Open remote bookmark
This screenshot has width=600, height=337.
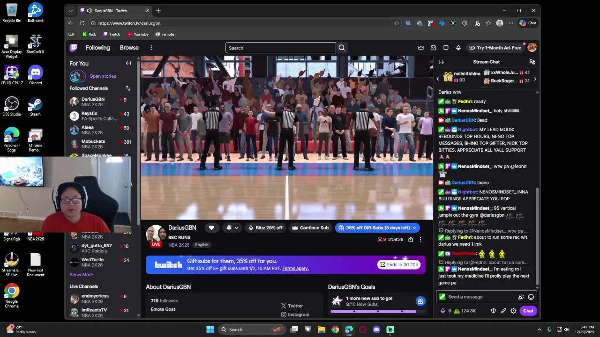[165, 34]
